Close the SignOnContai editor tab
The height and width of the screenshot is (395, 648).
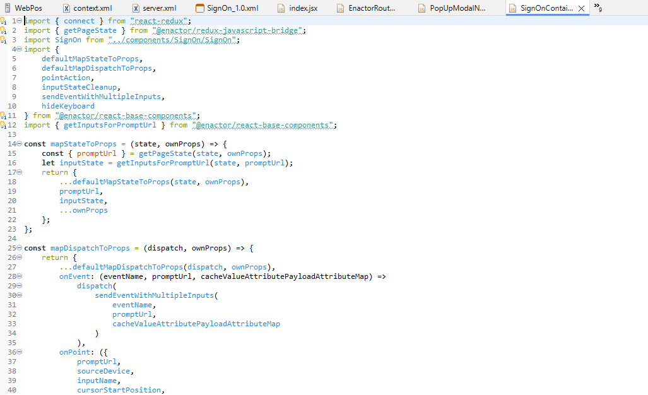pyautogui.click(x=582, y=9)
